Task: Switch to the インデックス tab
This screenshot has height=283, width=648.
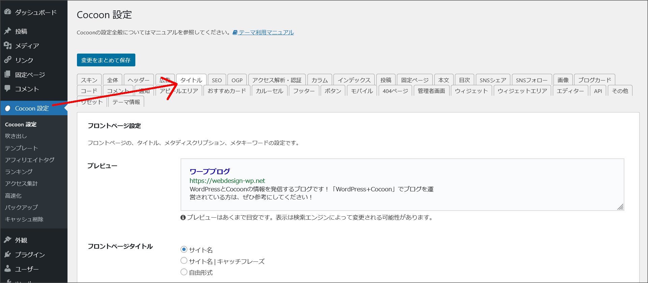Action: 354,80
